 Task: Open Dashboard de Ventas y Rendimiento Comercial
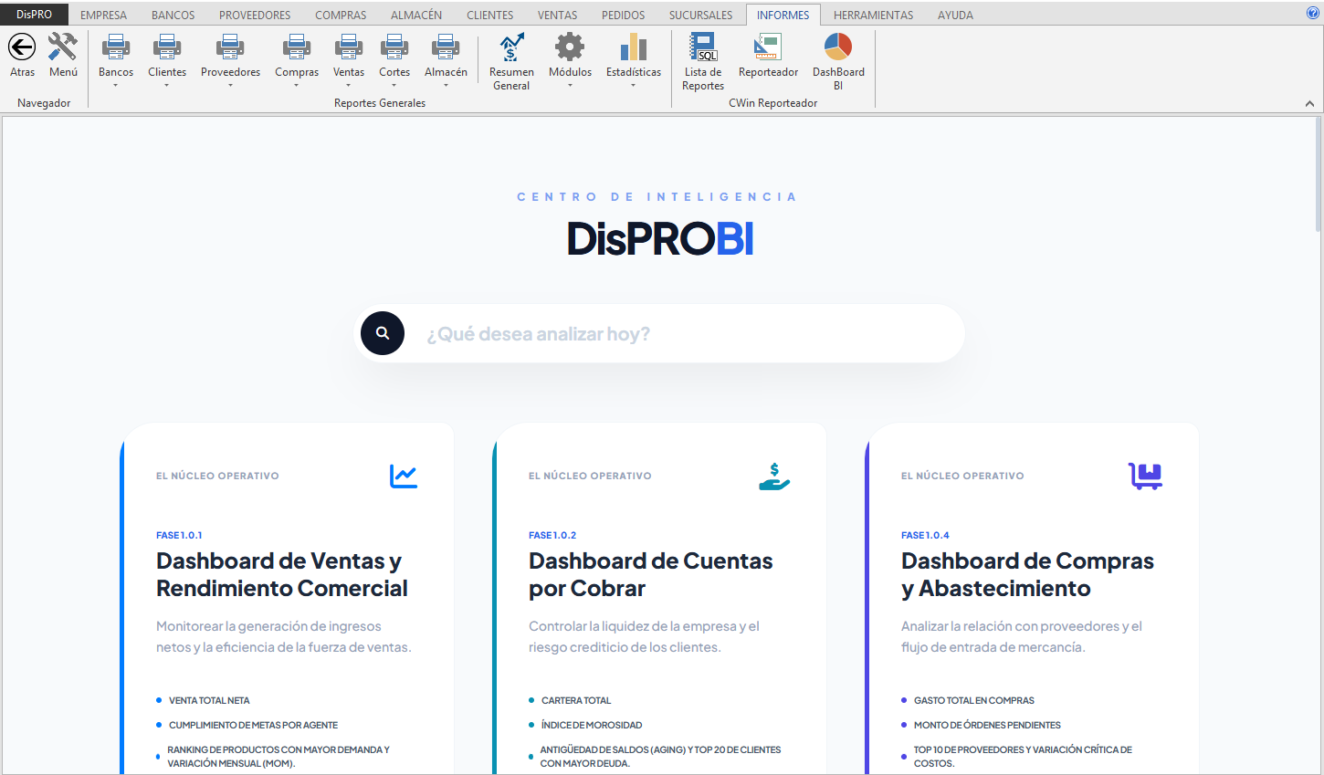(281, 574)
